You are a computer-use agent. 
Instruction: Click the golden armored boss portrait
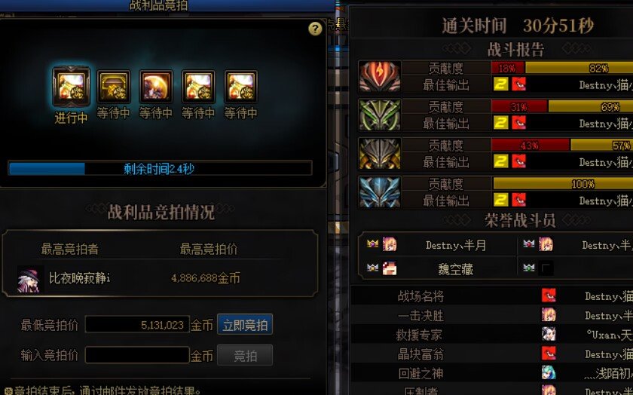pos(380,154)
